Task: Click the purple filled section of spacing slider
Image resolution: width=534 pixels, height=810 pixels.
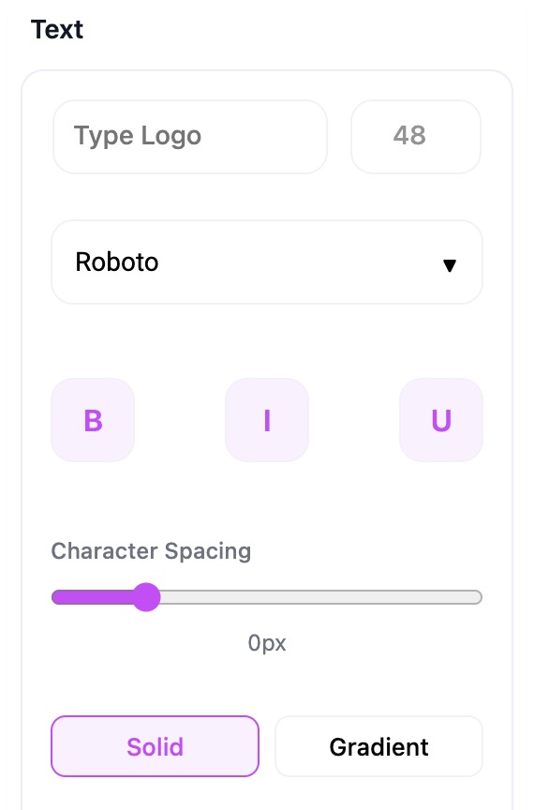Action: pos(93,597)
